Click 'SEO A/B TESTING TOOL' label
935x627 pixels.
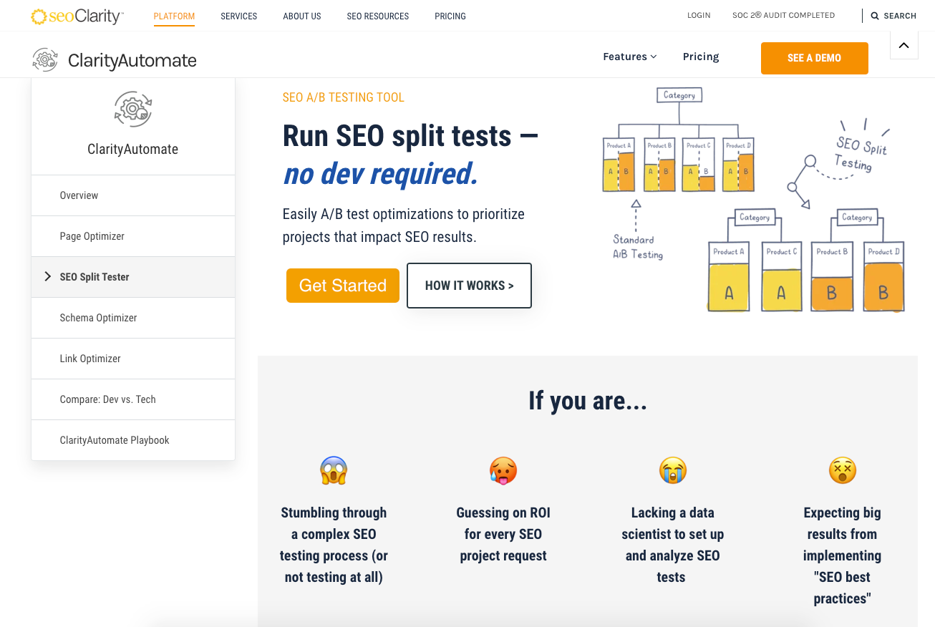pyautogui.click(x=344, y=97)
